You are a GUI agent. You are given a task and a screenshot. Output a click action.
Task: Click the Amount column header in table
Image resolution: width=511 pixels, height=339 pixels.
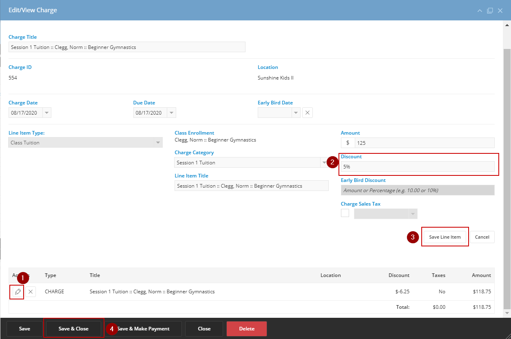tap(481, 275)
